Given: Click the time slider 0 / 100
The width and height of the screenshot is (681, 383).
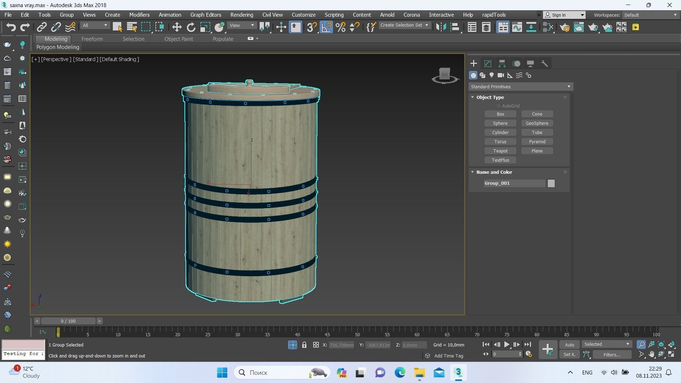Looking at the screenshot, I should point(68,321).
